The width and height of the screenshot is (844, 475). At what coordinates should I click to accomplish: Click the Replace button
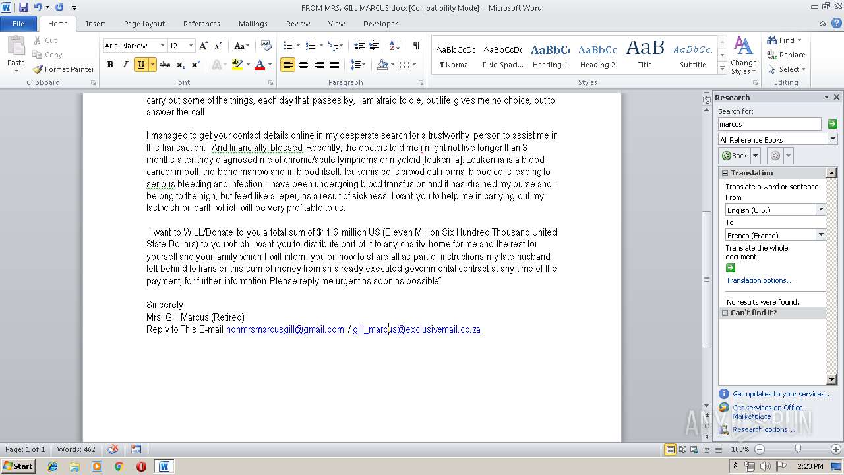787,55
